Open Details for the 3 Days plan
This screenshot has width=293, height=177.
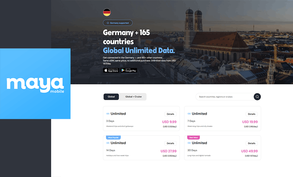170,114
